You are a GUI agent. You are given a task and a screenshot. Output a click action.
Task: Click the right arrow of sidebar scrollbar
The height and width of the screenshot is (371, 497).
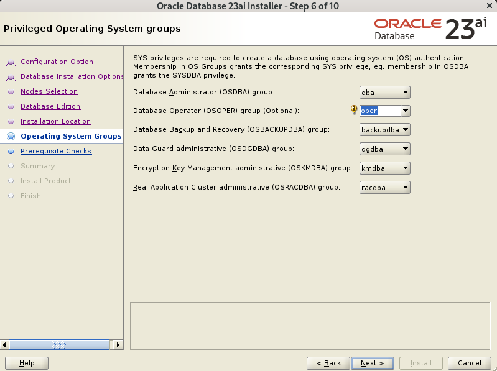tap(118, 345)
